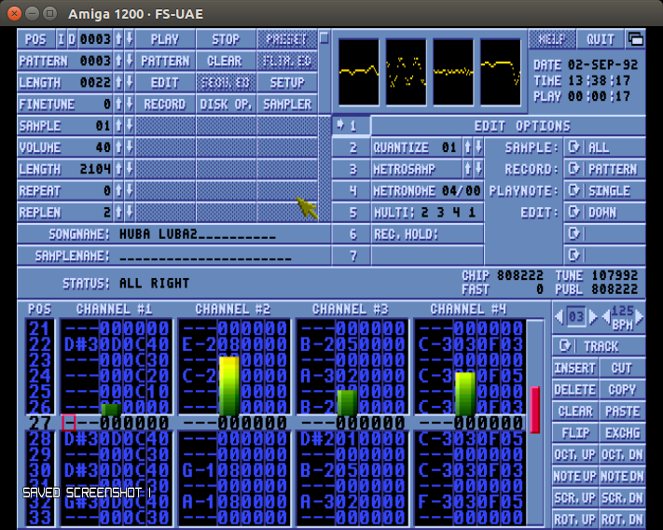Lower REPLEN value with down arrow
The image size is (663, 530).
pos(130,213)
